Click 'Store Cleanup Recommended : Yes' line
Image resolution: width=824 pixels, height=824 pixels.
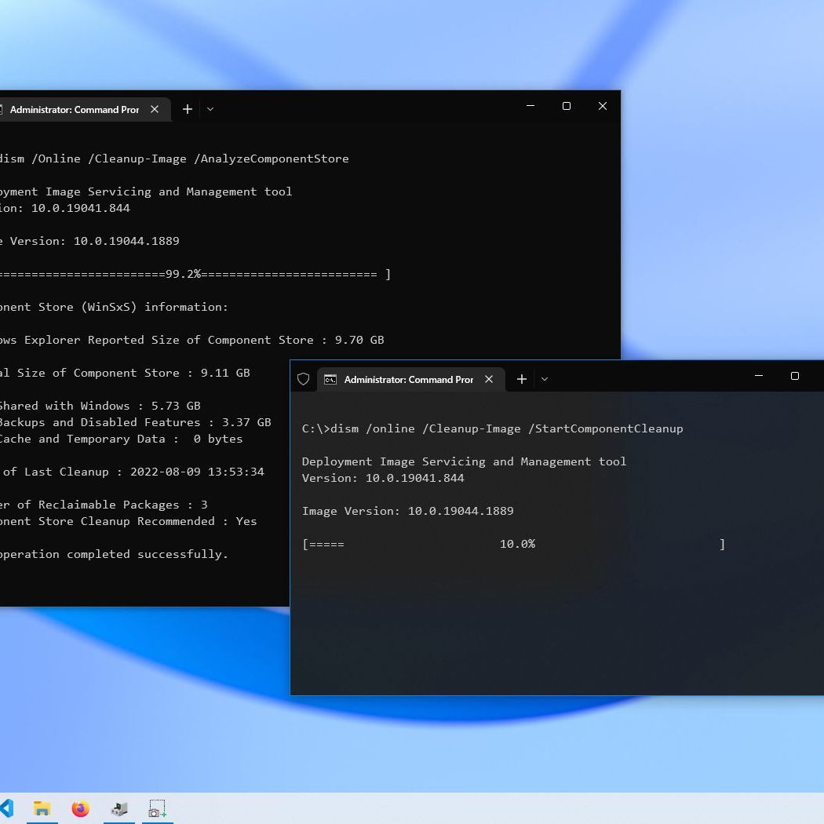(148, 521)
